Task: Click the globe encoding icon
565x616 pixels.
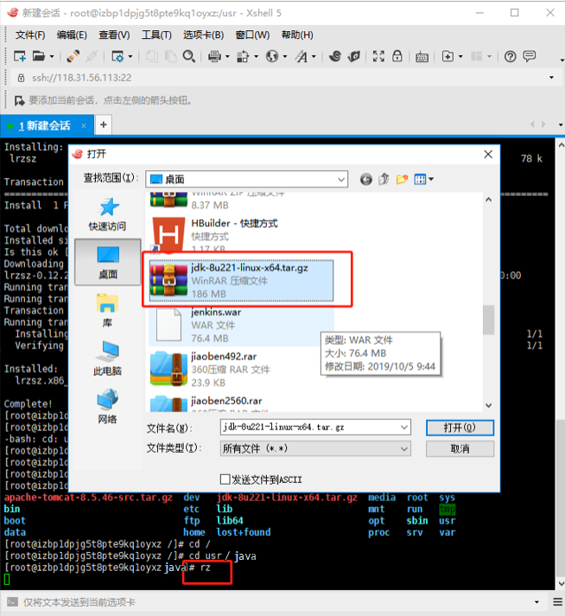Action: pyautogui.click(x=272, y=56)
